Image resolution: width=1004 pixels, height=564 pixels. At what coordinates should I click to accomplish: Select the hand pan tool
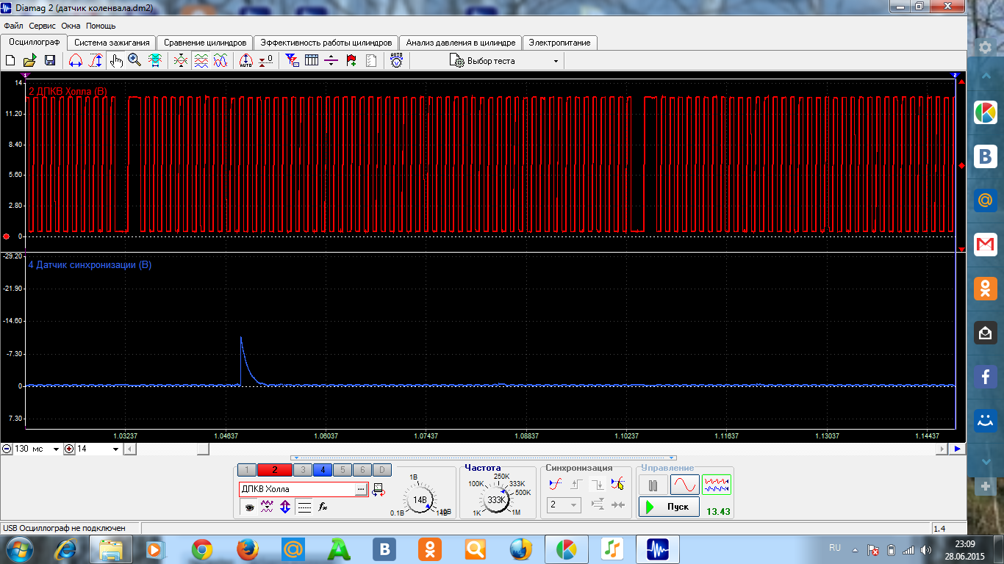[x=116, y=61]
